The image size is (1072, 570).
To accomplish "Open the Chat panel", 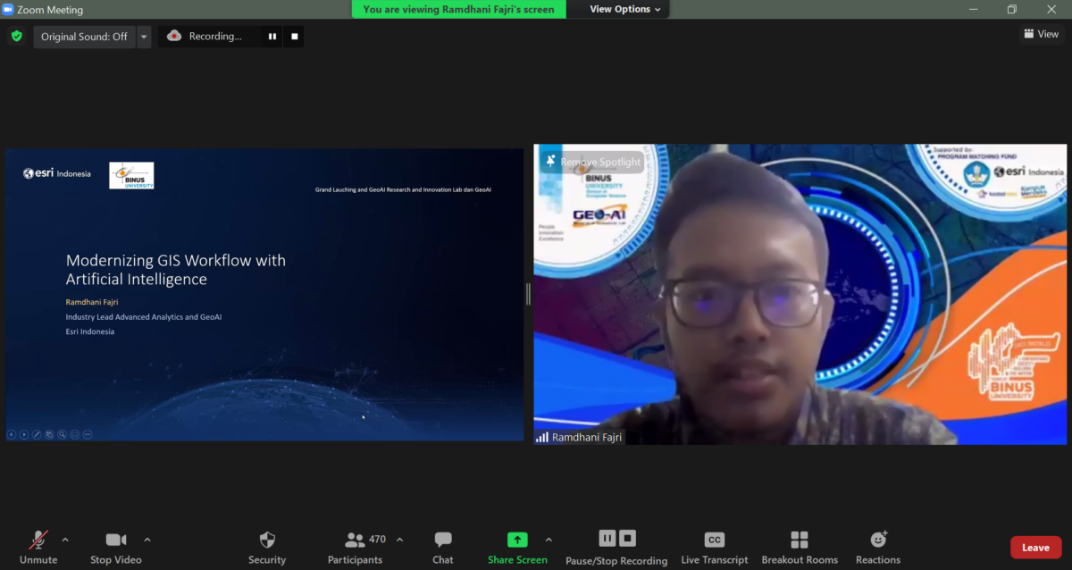I will (443, 548).
